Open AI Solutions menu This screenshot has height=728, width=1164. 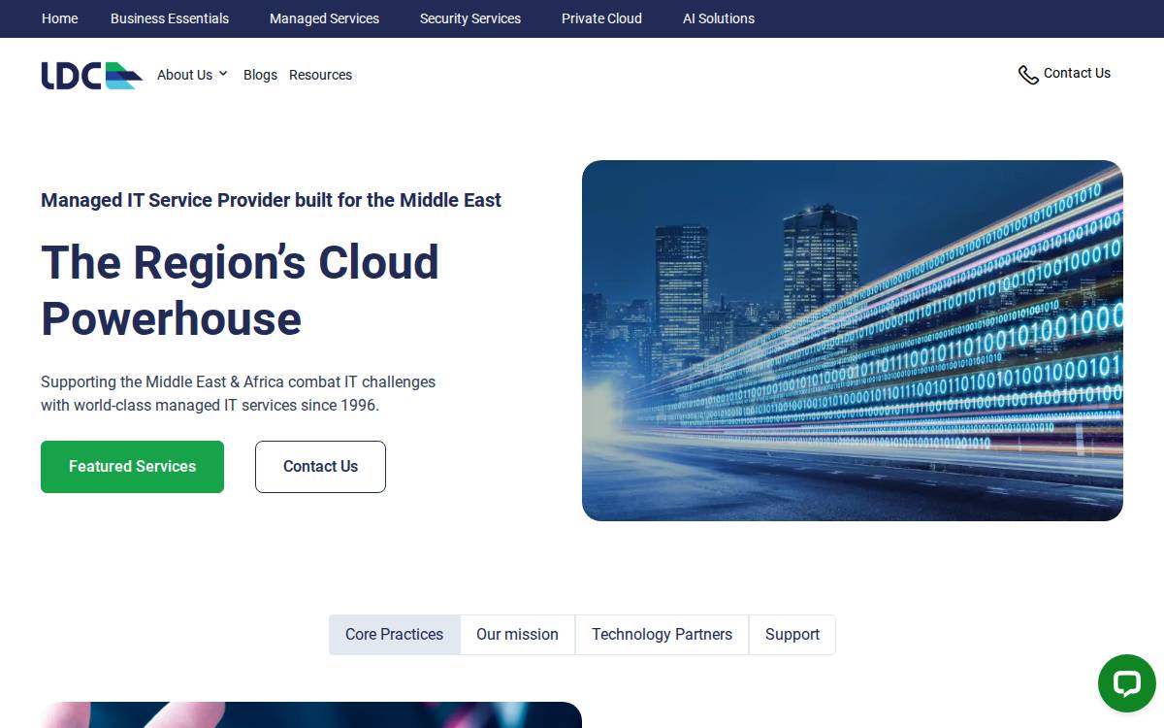tap(719, 18)
